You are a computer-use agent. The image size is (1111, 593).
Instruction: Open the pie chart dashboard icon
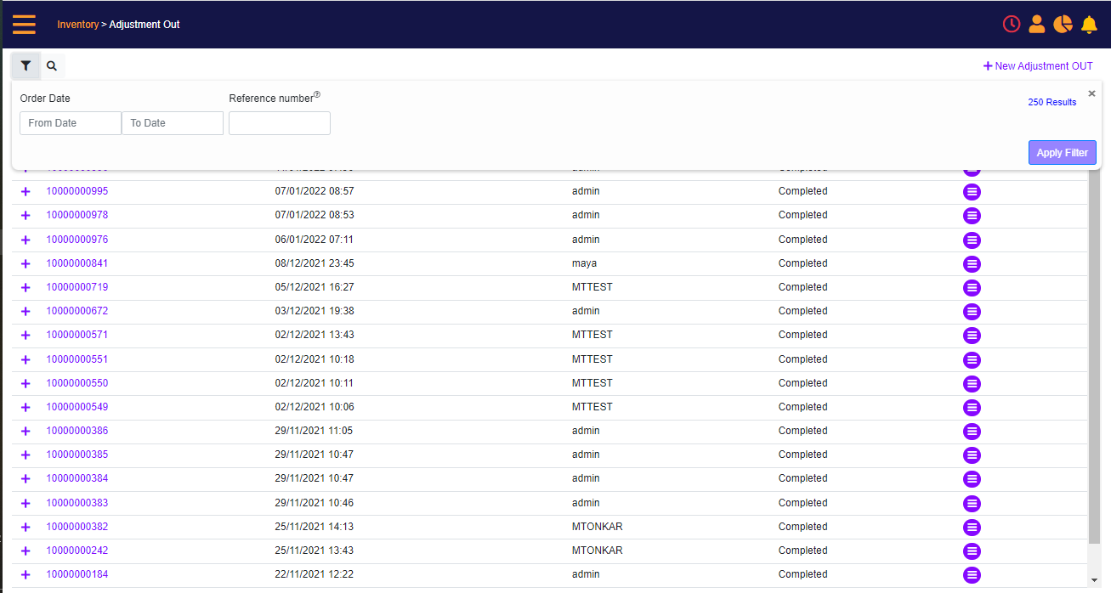tap(1063, 24)
